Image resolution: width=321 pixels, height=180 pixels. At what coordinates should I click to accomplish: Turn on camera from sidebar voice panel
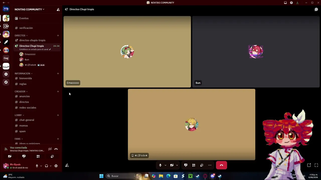tap(10, 156)
